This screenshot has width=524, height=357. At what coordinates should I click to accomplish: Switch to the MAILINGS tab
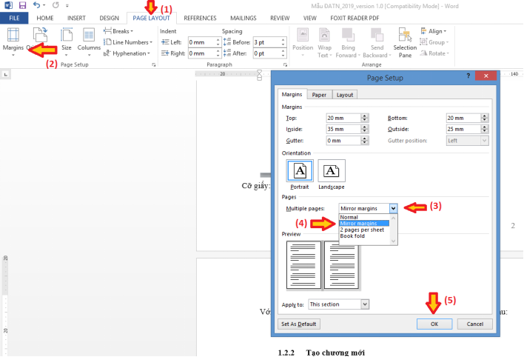point(243,18)
